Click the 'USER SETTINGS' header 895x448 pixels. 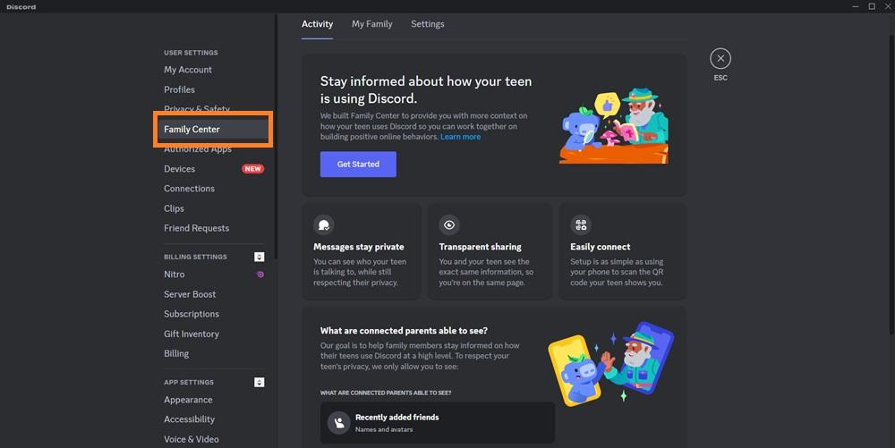pos(191,53)
